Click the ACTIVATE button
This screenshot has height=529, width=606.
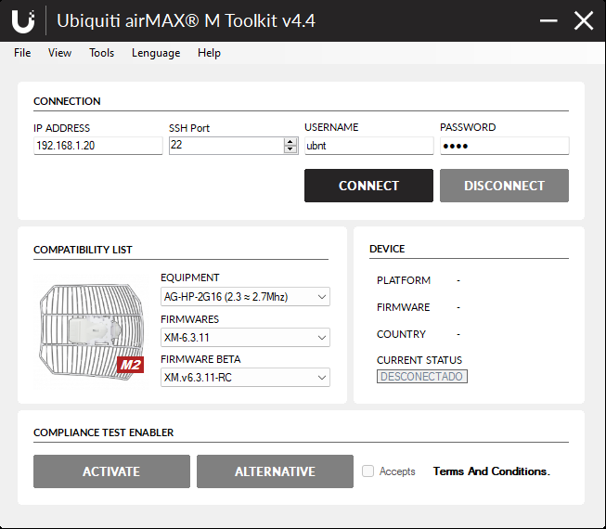[111, 471]
